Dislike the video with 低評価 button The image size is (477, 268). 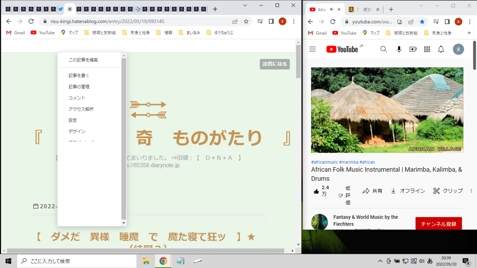point(344,195)
